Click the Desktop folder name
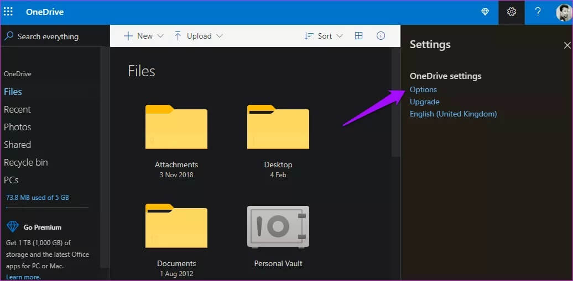 [278, 165]
